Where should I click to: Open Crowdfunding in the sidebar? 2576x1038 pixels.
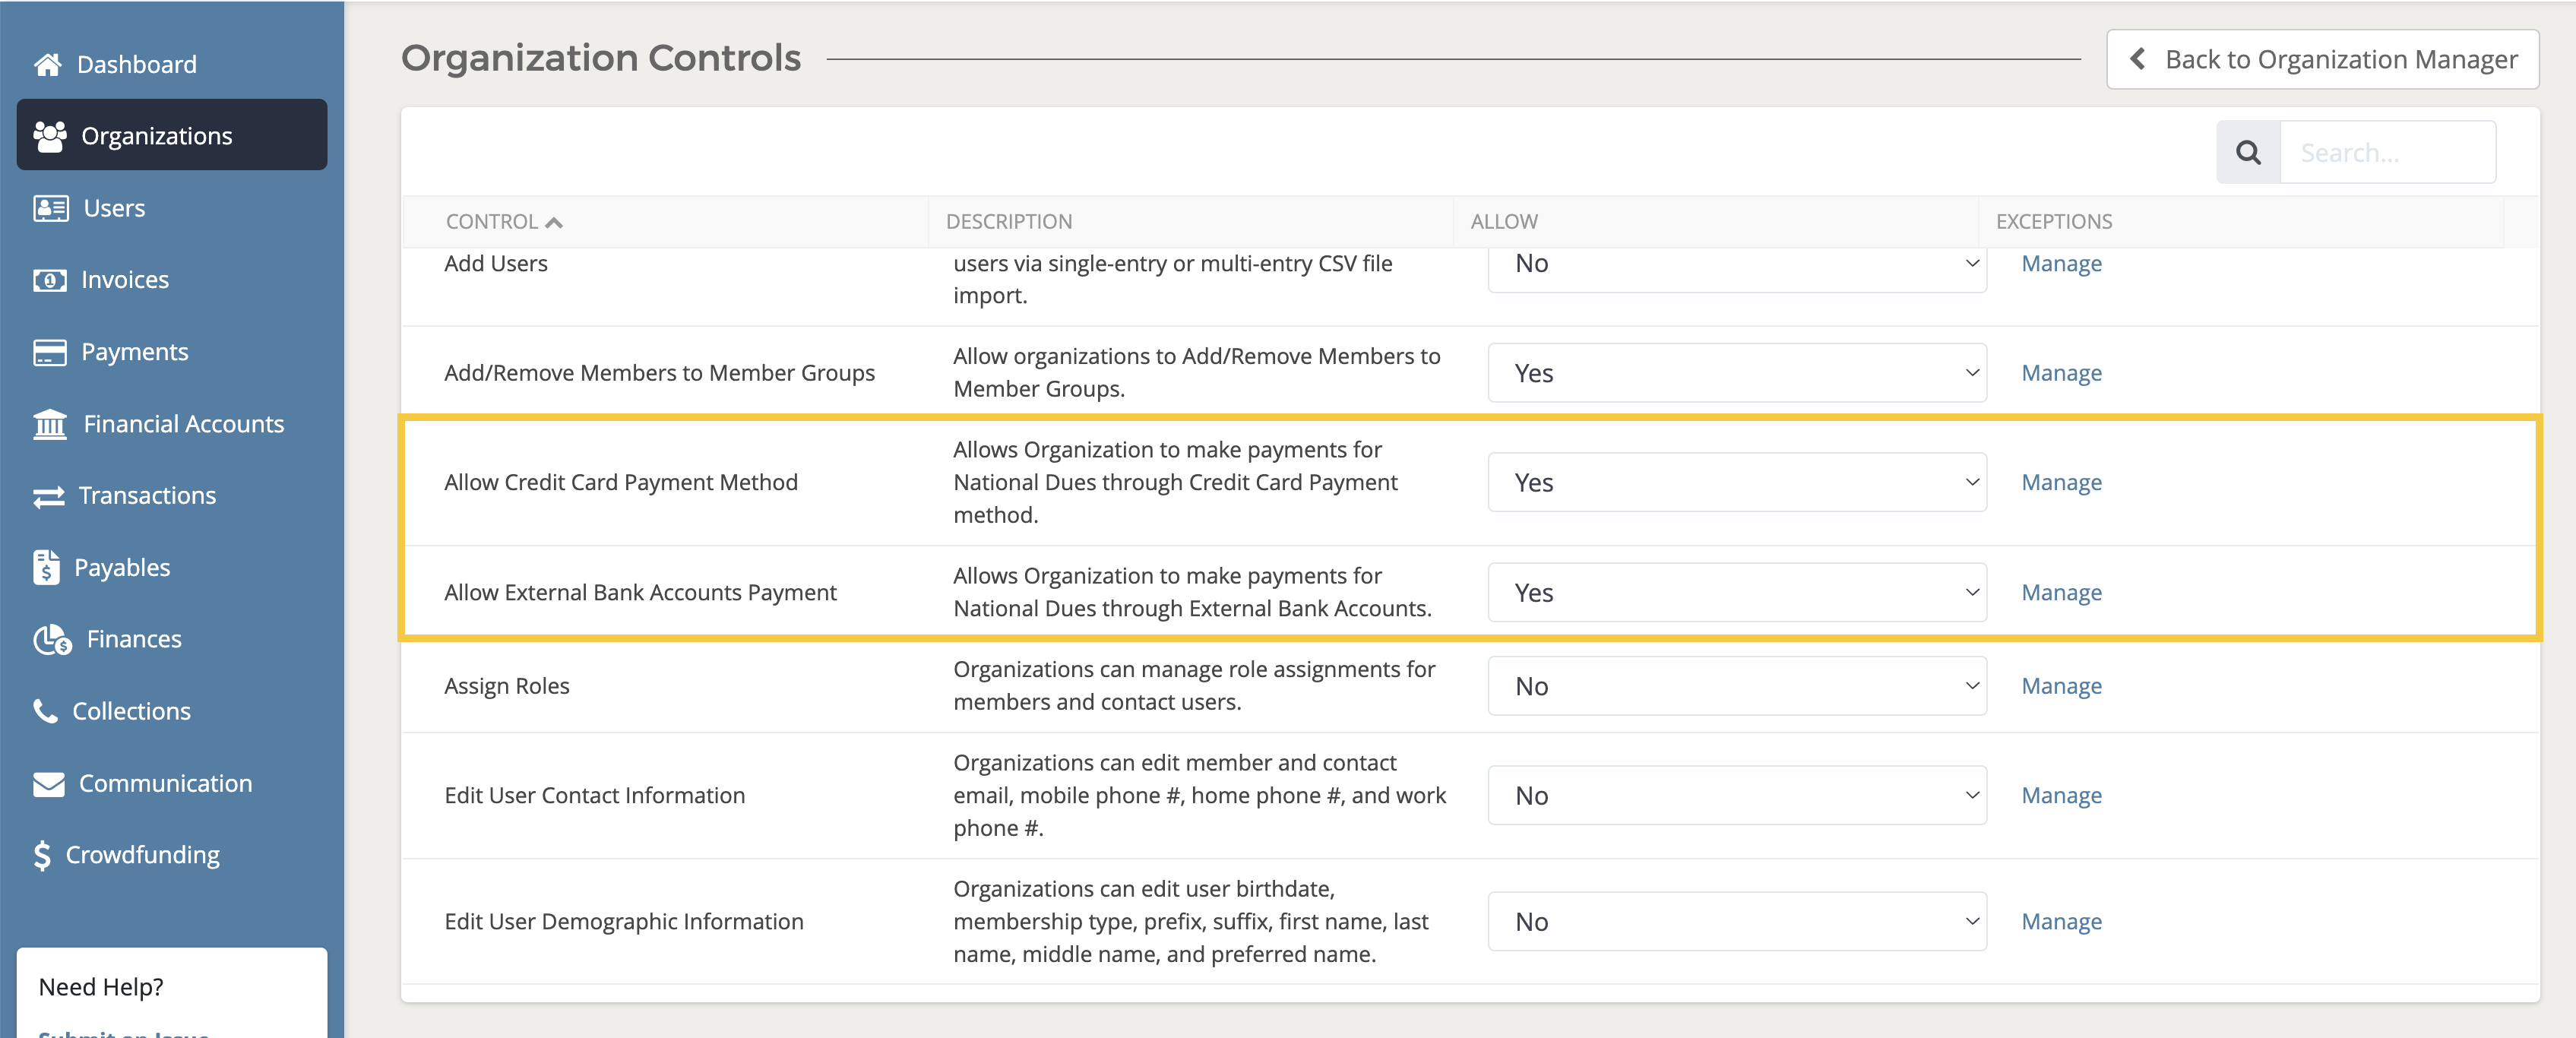(x=142, y=855)
